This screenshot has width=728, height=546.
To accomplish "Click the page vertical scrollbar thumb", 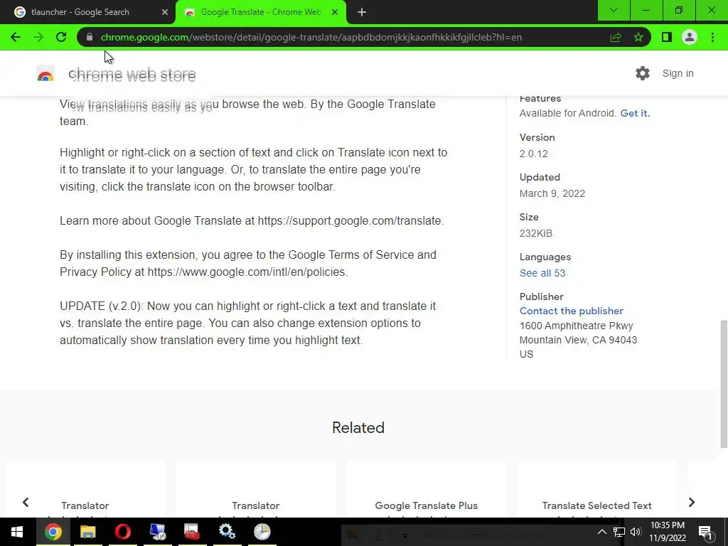I will (724, 384).
